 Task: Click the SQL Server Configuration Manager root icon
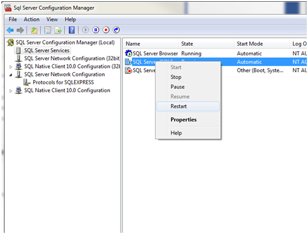10,43
